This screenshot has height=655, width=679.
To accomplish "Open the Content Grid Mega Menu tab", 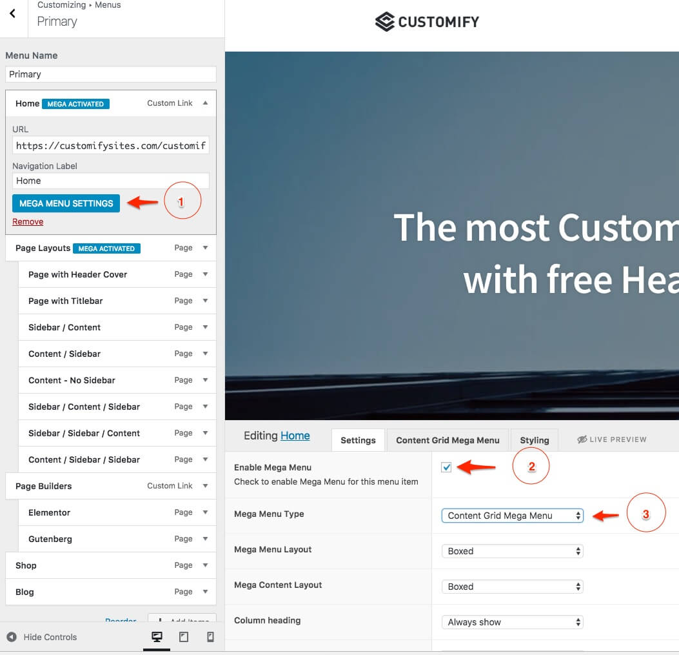I will pyautogui.click(x=448, y=440).
